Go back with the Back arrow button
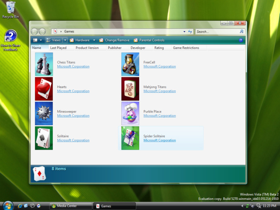280x210 pixels. [x=34, y=31]
